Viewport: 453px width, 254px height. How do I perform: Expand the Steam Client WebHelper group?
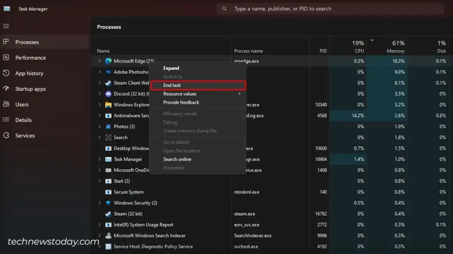(x=100, y=83)
